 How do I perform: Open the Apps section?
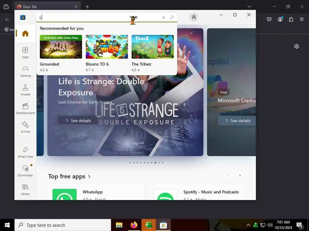pyautogui.click(x=25, y=53)
